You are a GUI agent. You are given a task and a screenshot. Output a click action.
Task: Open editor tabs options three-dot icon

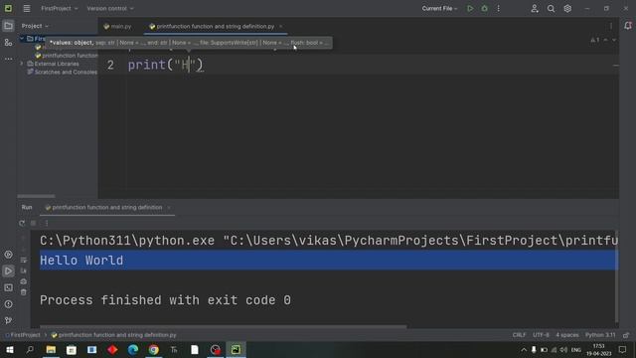pyautogui.click(x=611, y=26)
